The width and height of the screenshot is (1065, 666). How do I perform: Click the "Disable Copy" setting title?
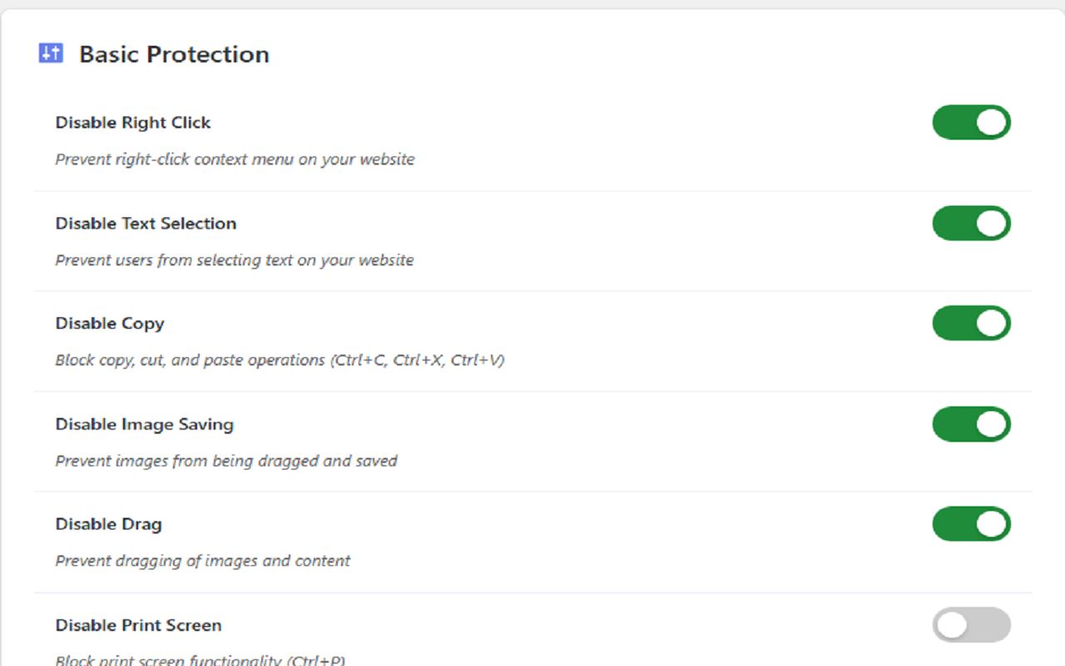tap(110, 323)
